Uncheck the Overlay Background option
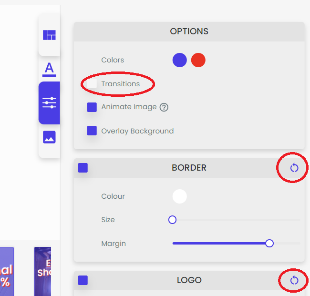 92,131
